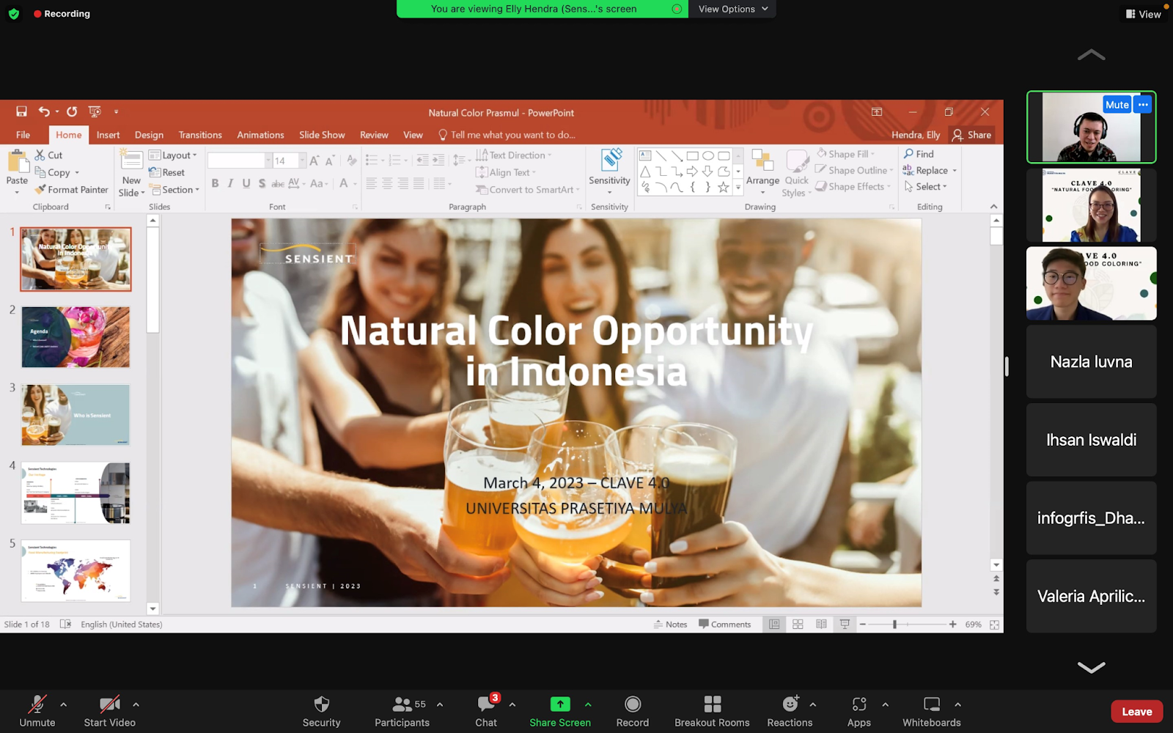Start Video camera toggle
The height and width of the screenshot is (733, 1173).
pos(109,704)
